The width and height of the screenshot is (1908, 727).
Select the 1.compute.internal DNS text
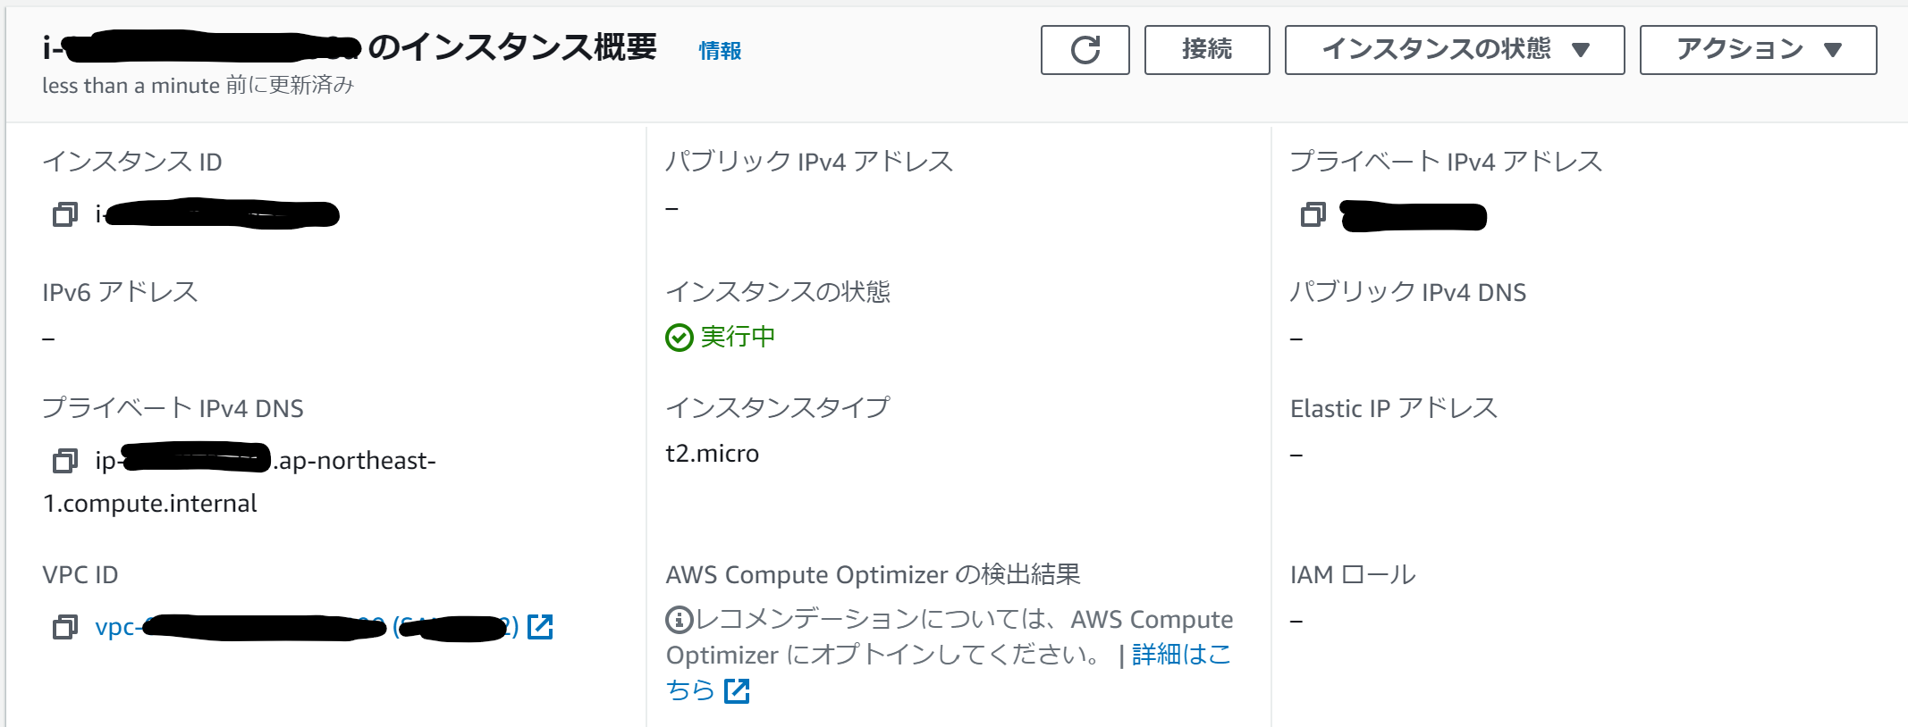point(150,504)
